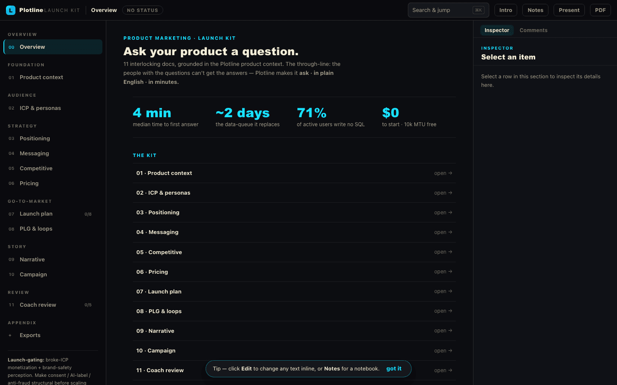This screenshot has width=617, height=385.
Task: Click the open arrow for Messaging row
Action: coord(443,232)
